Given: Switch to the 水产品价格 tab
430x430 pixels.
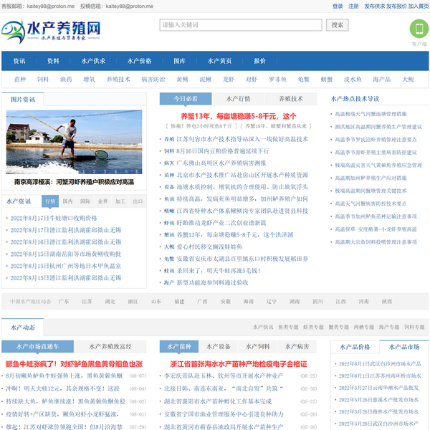Looking at the screenshot, I should click(355, 346).
